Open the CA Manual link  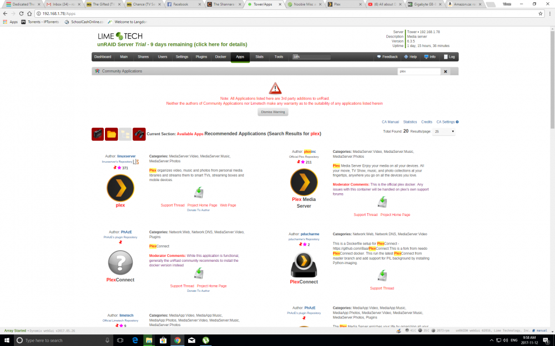tap(390, 122)
